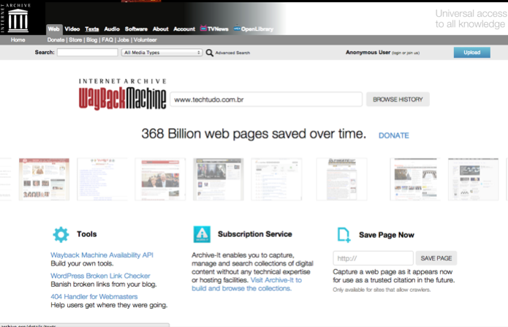508x327 pixels.
Task: Focus the top Search input field
Action: [88, 52]
